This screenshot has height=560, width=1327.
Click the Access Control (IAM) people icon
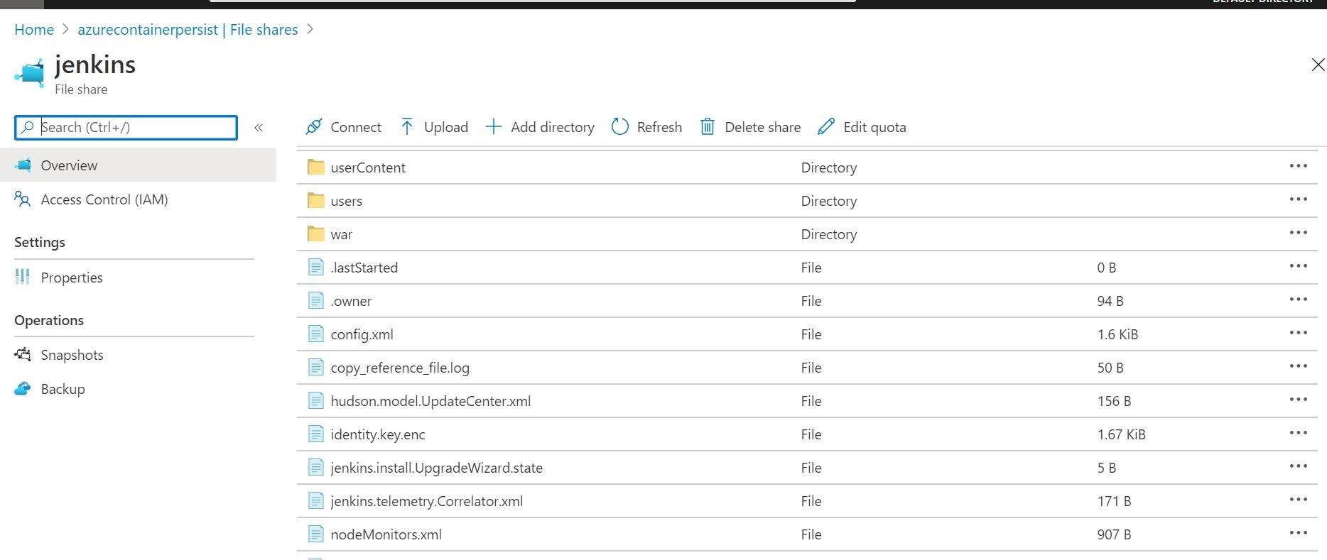tap(23, 199)
